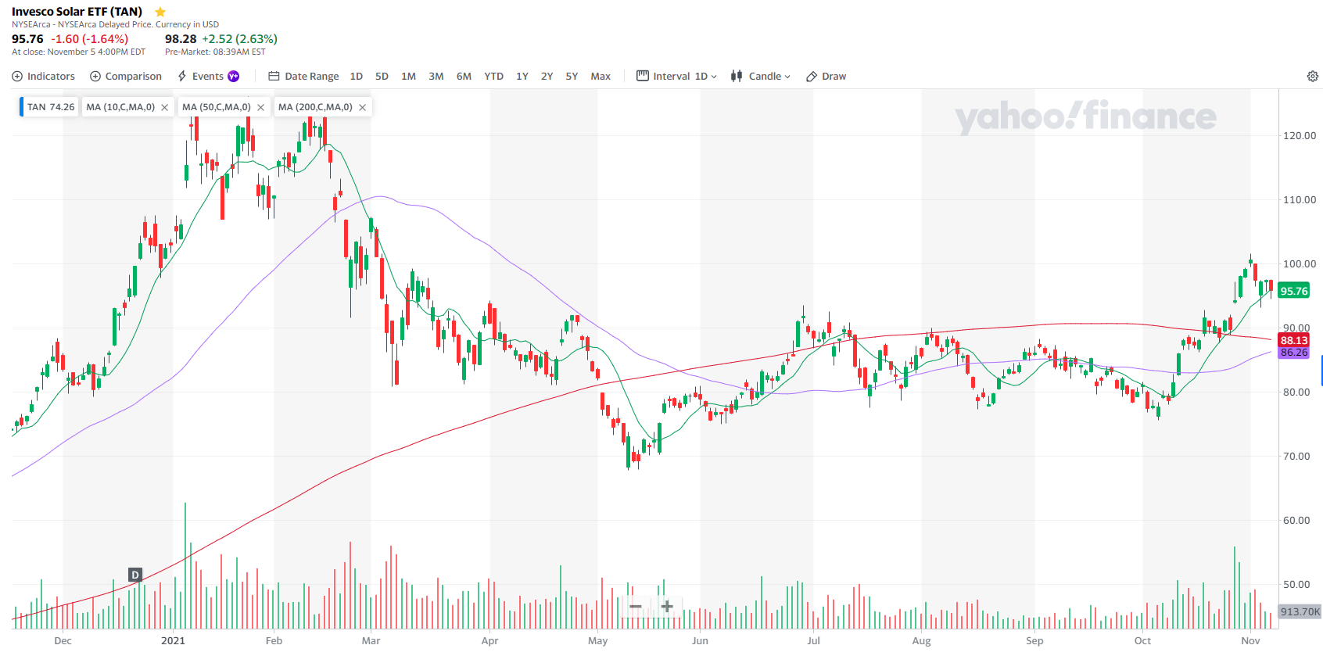The image size is (1323, 663).
Task: Select the MA (50,C,MA,0) indicator label
Action: click(217, 107)
